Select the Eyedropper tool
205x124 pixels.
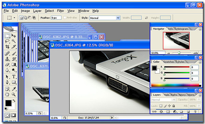(x=14, y=89)
